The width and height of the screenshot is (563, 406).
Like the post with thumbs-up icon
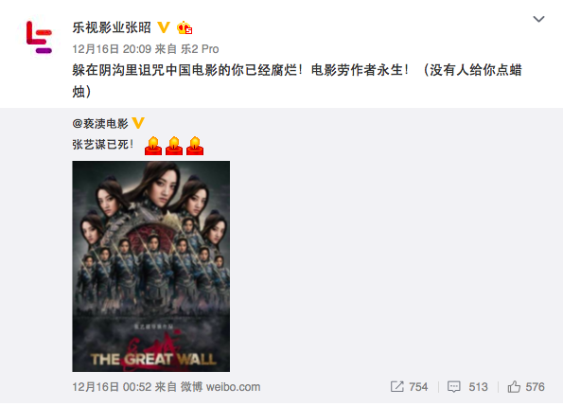coord(514,387)
